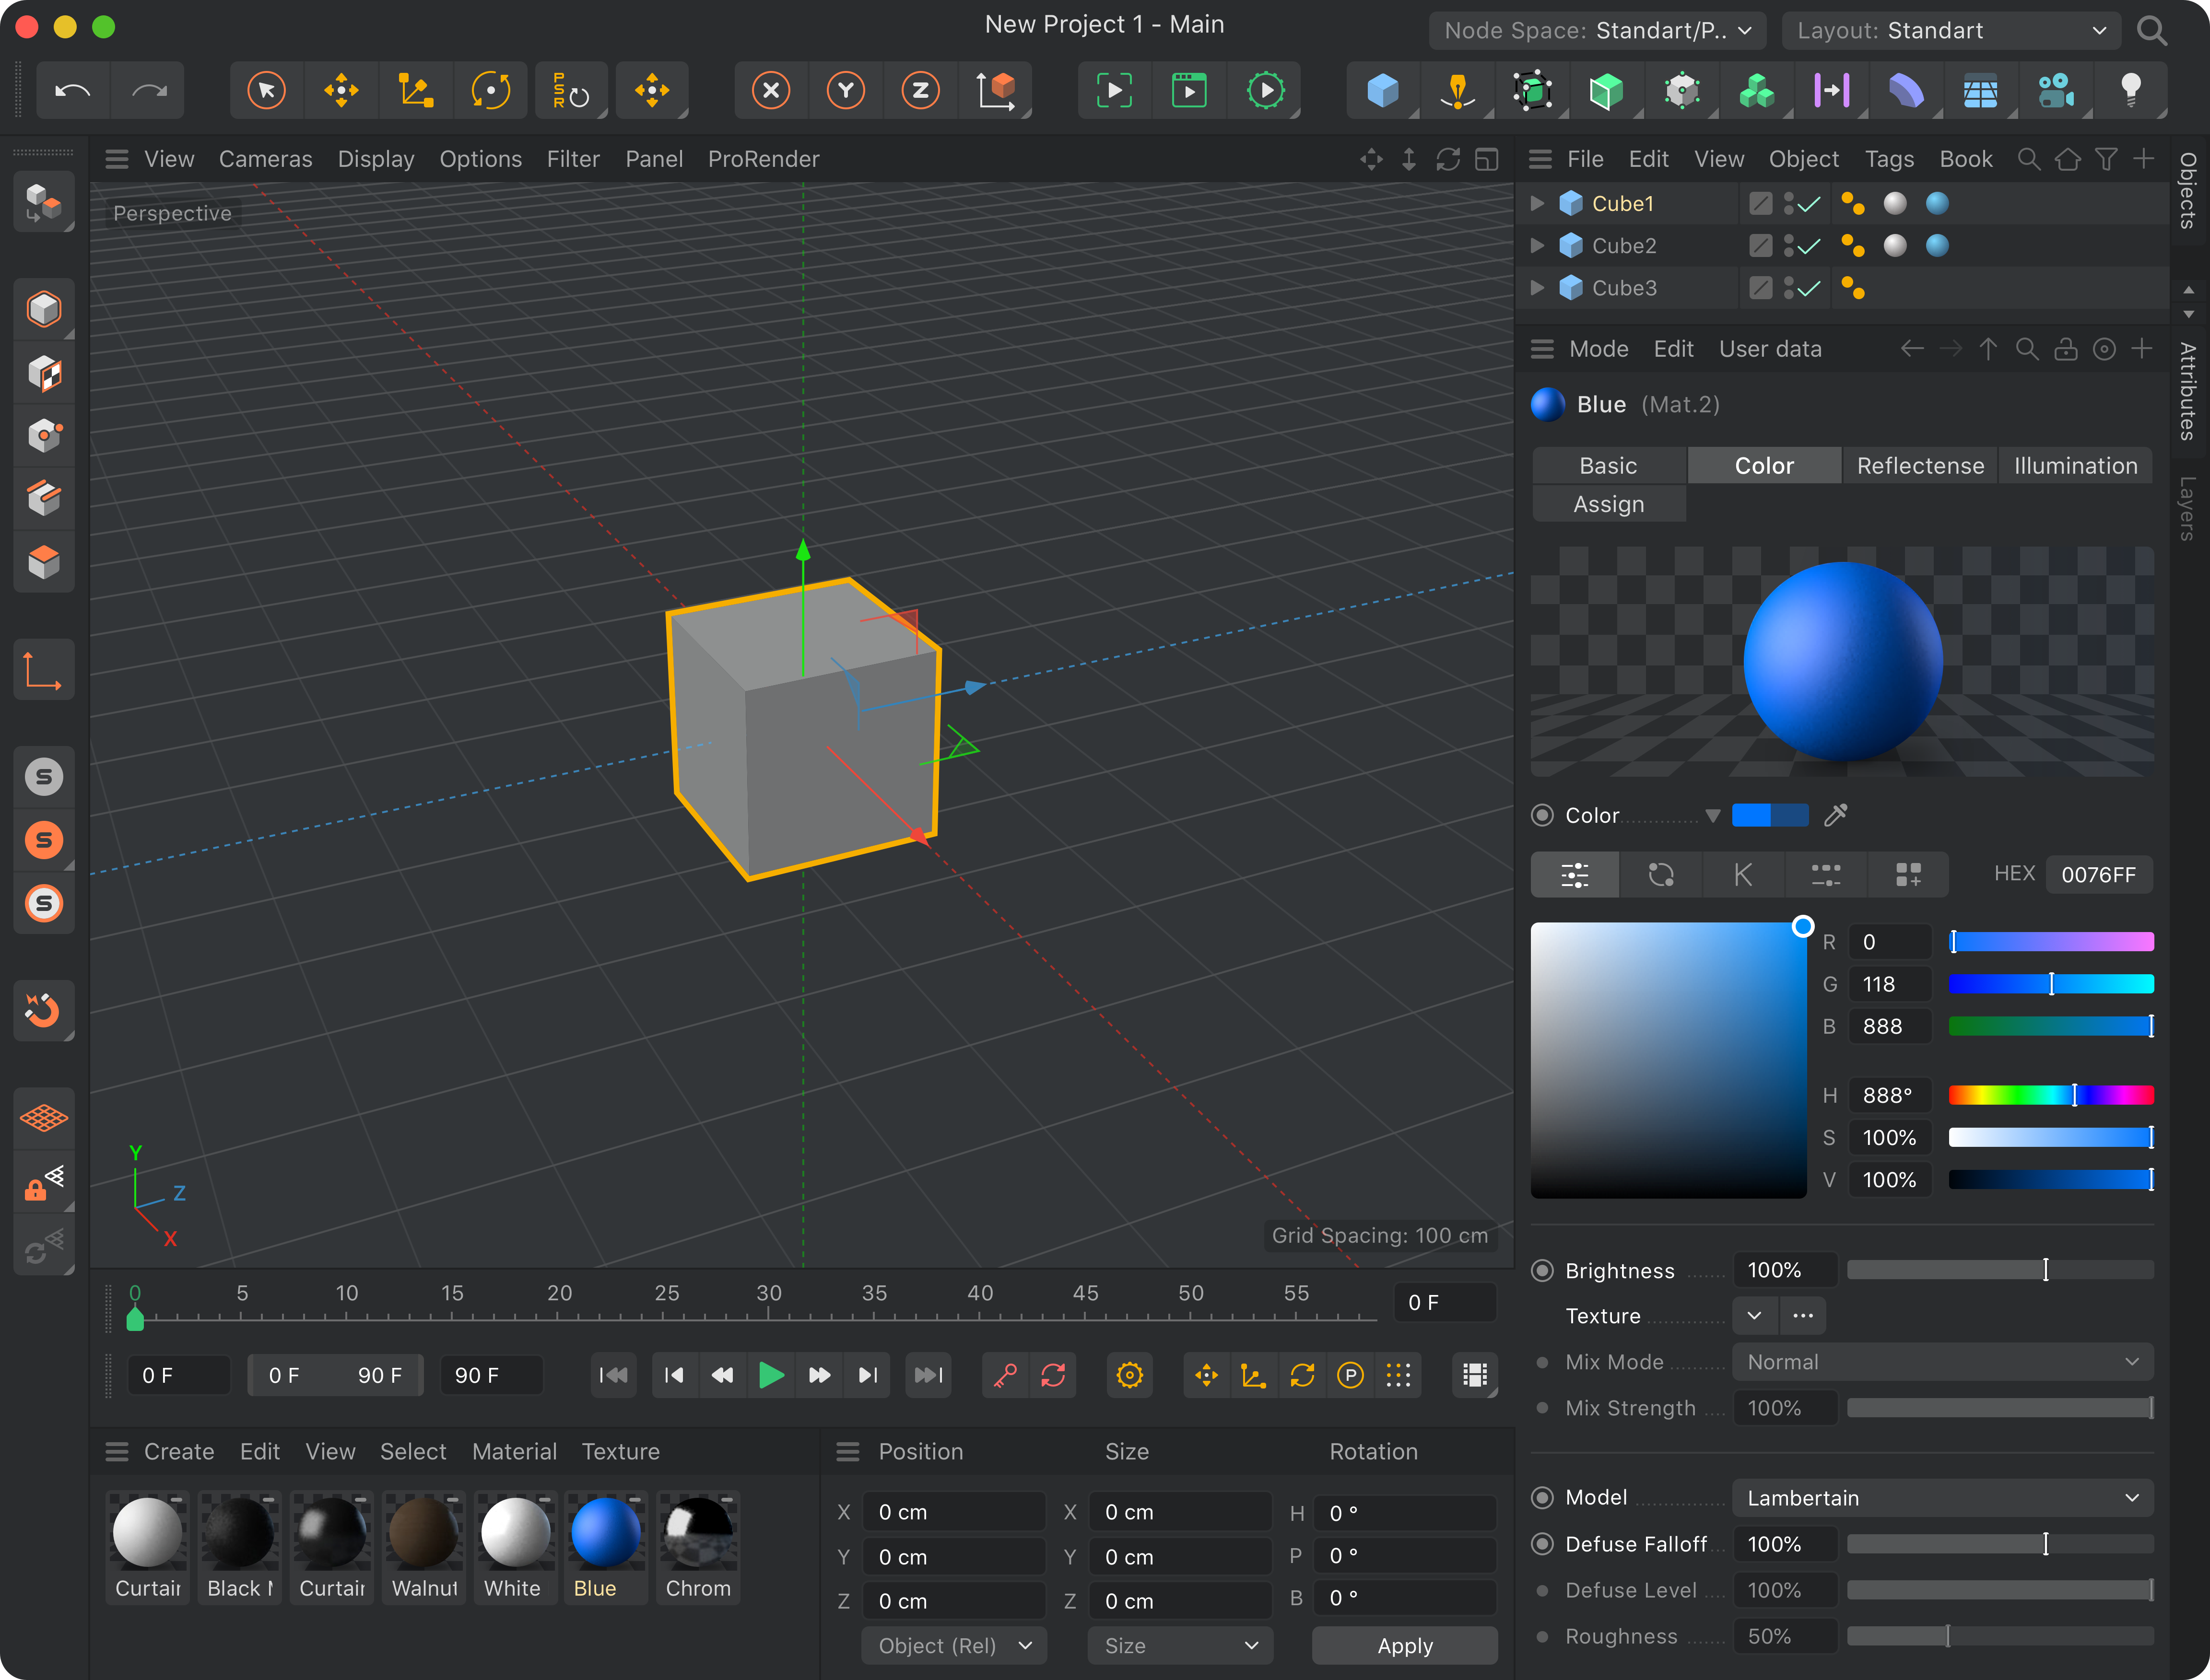Switch to the Reflectense tab
Screen dimensions: 2210x1680
point(1919,465)
